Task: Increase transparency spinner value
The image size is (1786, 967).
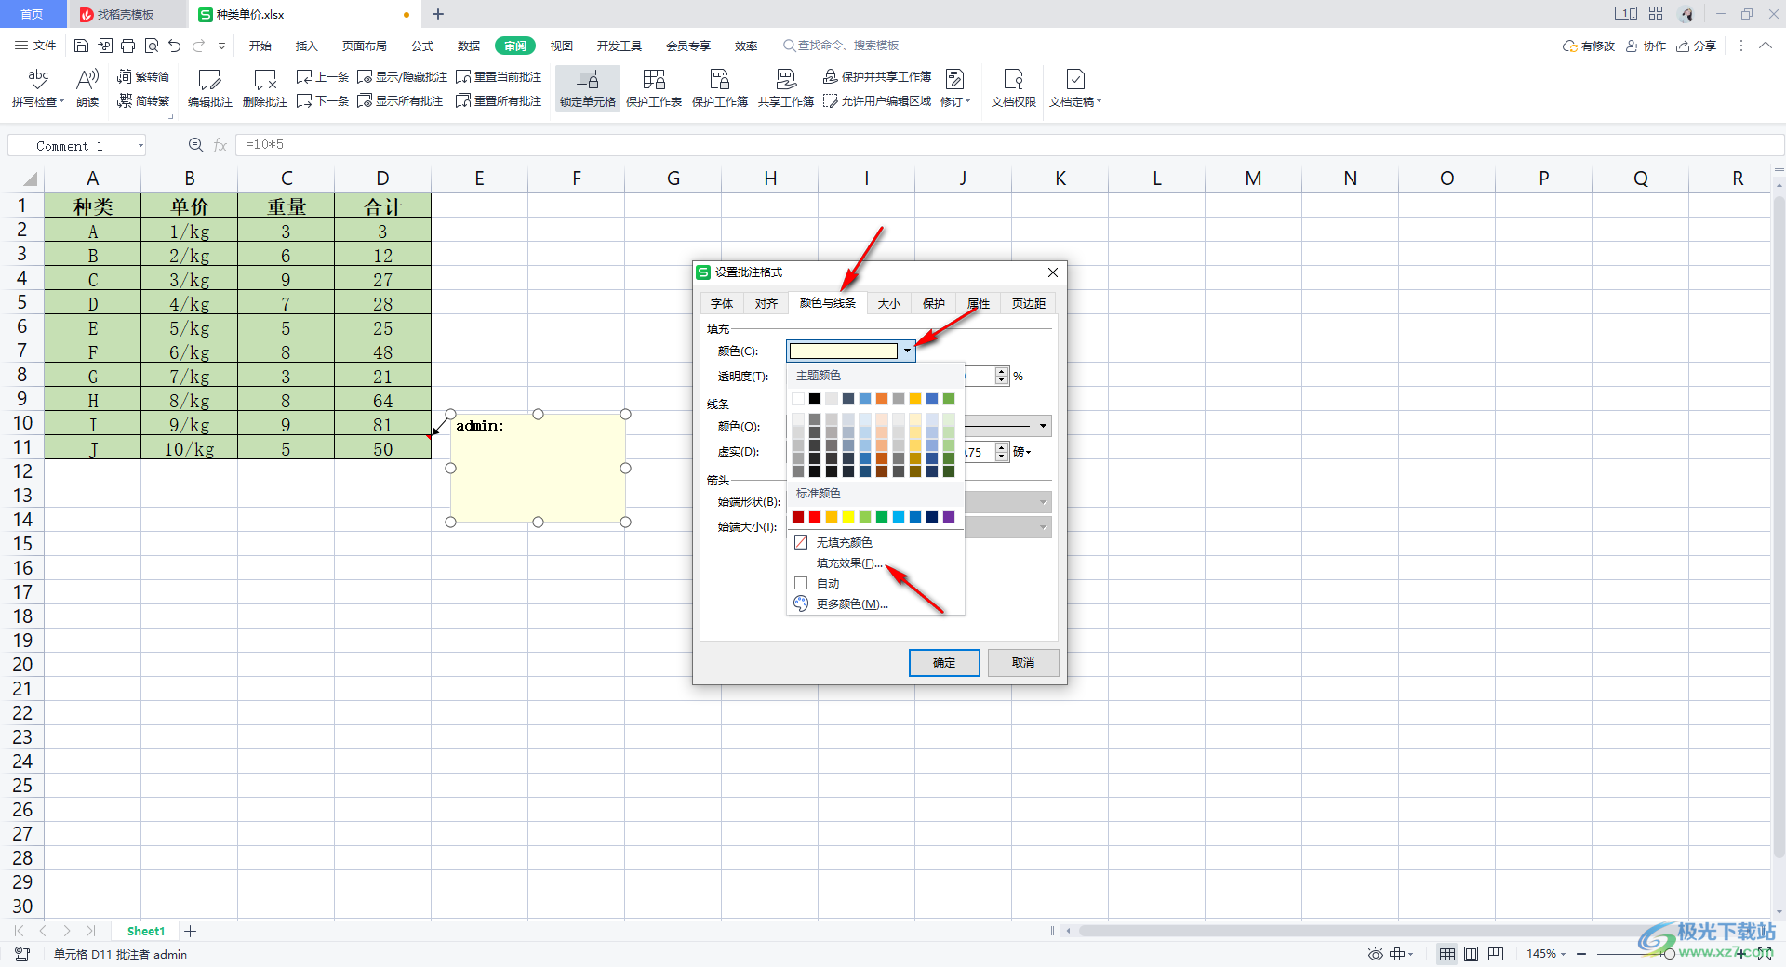Action: (x=1002, y=372)
